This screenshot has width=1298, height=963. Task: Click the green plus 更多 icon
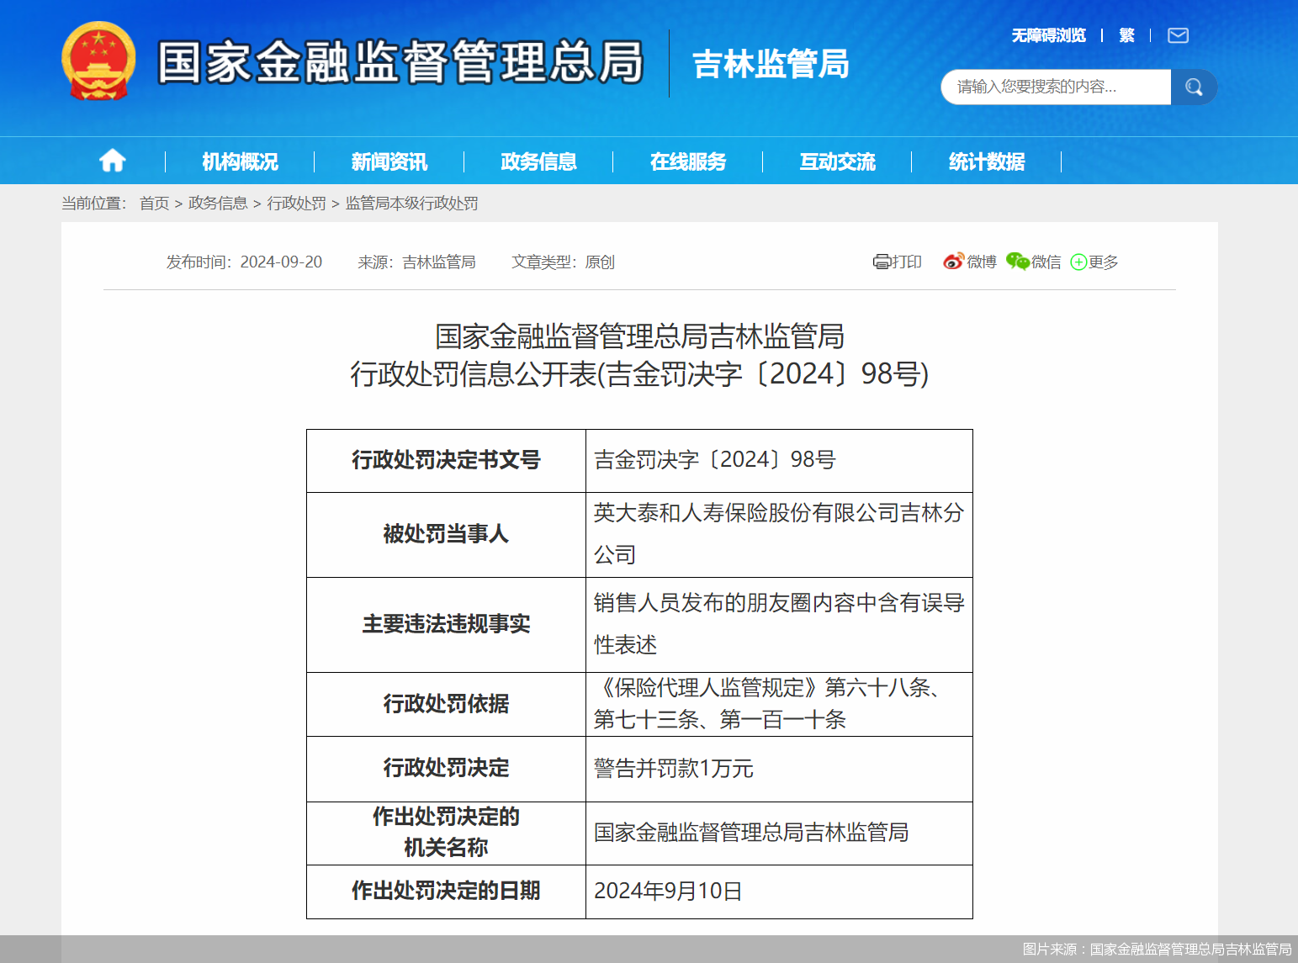pyautogui.click(x=1078, y=262)
